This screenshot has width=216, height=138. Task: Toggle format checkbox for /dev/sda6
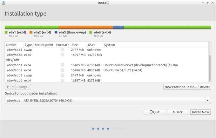tap(63, 55)
